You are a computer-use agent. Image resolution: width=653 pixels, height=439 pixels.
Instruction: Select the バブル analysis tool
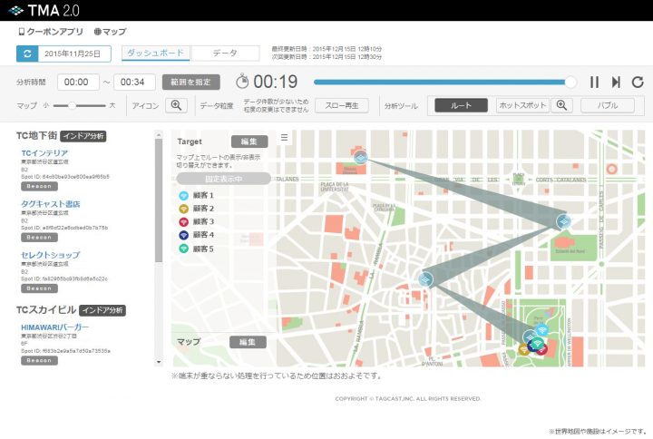(607, 105)
